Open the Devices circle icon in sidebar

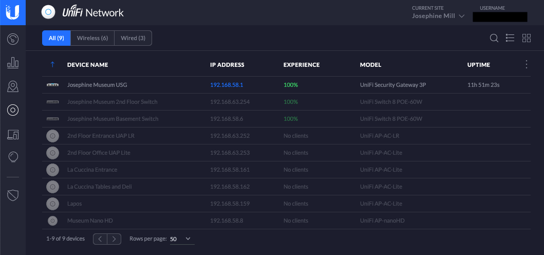click(x=13, y=110)
